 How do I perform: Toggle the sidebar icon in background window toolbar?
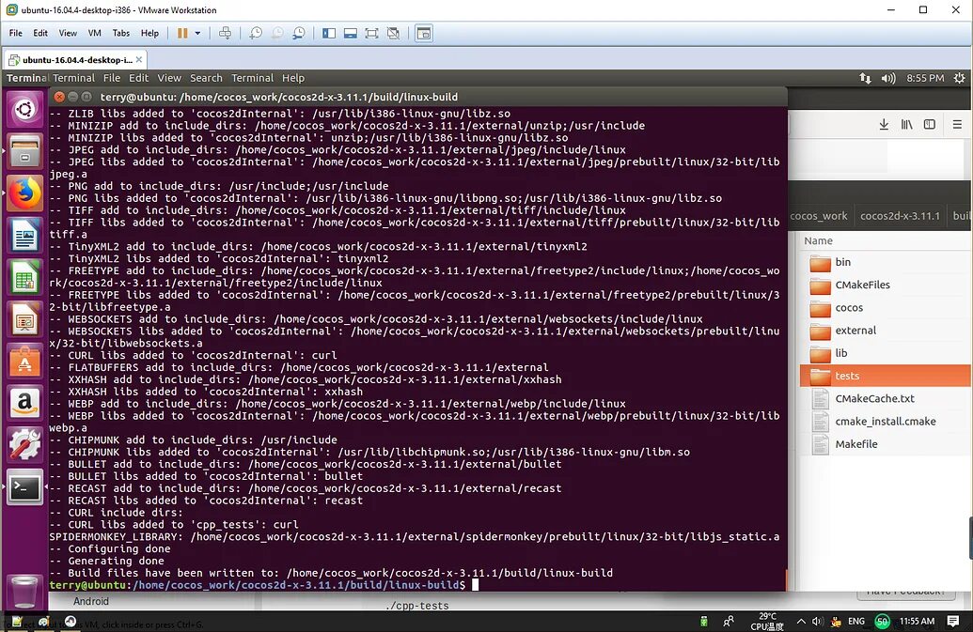point(930,125)
